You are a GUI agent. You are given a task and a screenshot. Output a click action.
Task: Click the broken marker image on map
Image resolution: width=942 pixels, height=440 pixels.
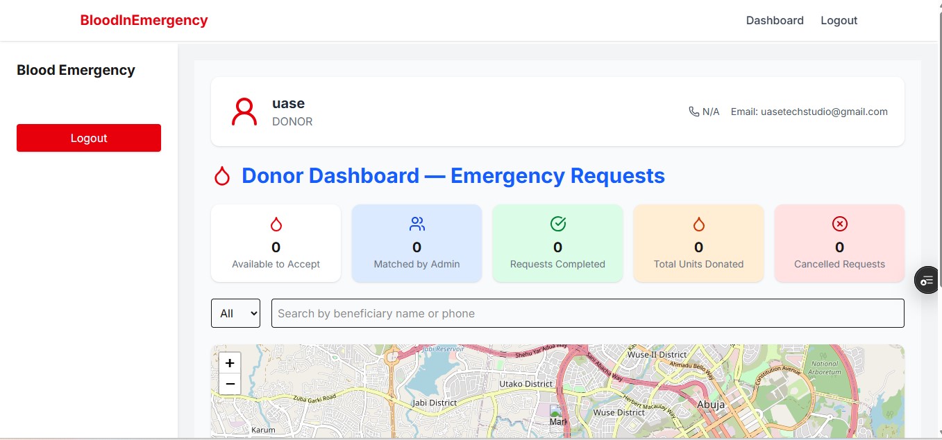pos(557,414)
